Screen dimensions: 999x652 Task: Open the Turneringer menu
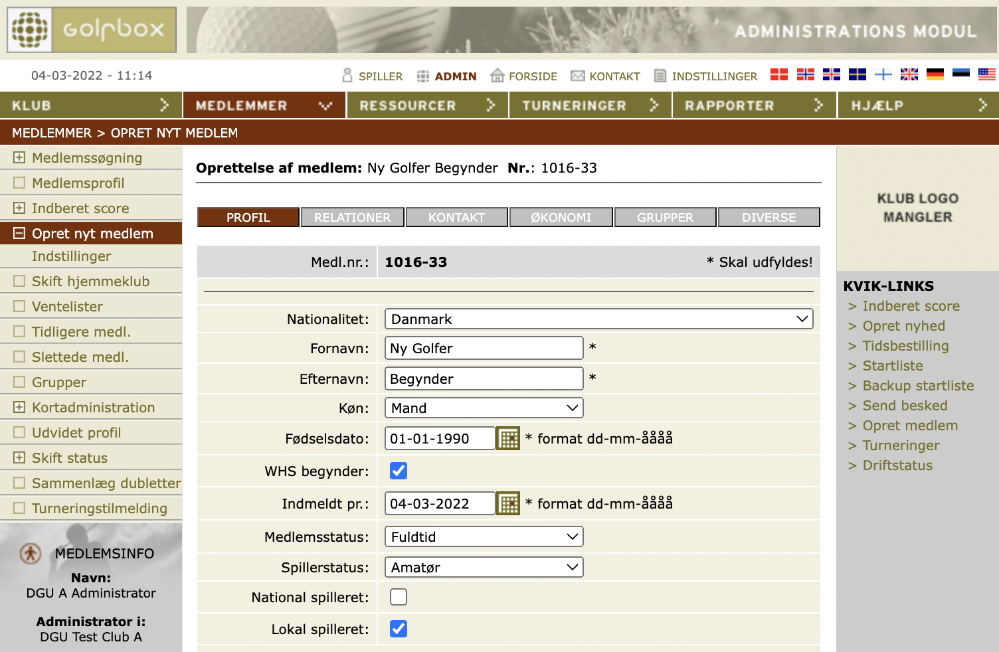(x=590, y=106)
